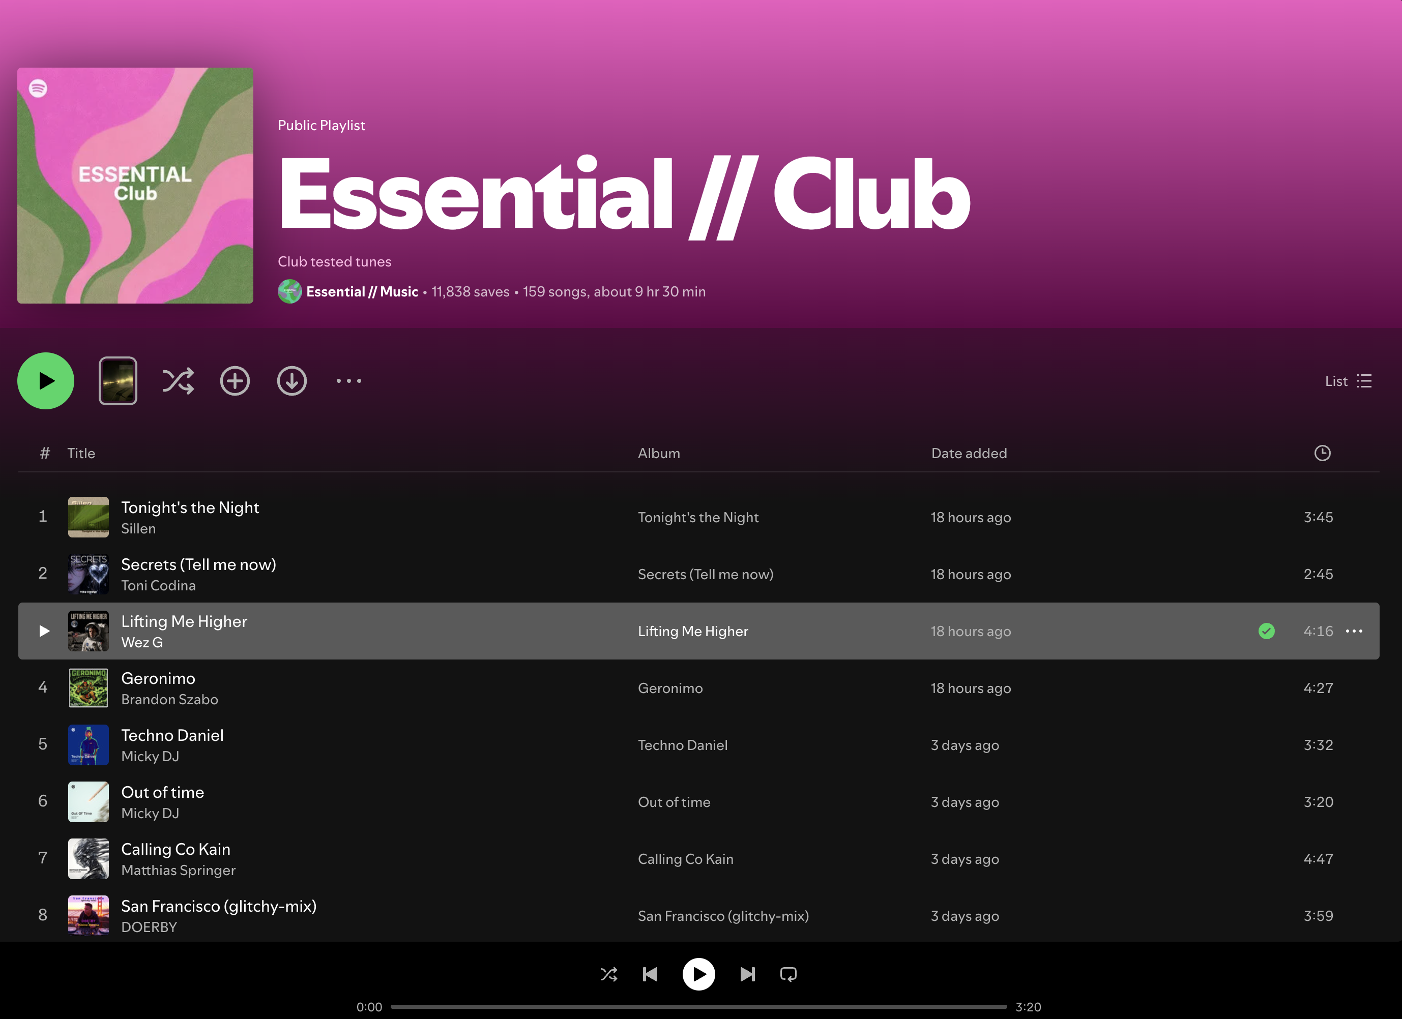Screen dimensions: 1402x1019
Task: Enable shuffle from the playlist action bar
Action: pyautogui.click(x=178, y=381)
